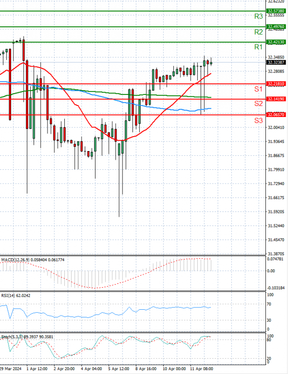The image size is (288, 374).
Task: Click the 31.38705 price axis value
Action: pos(276,254)
